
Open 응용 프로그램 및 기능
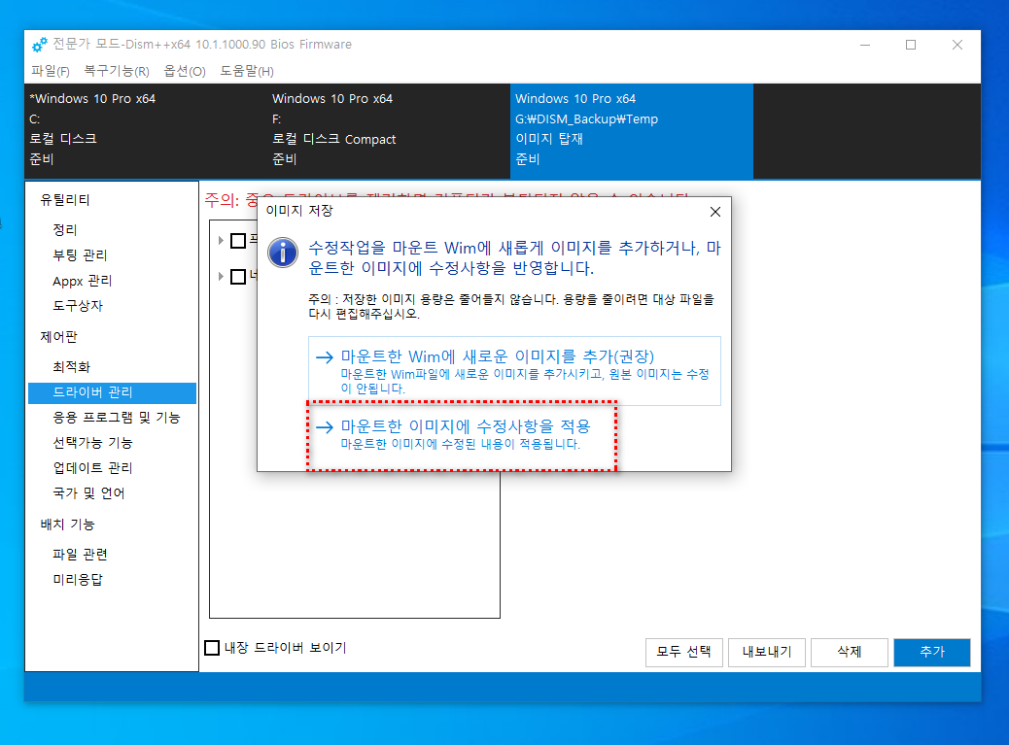pyautogui.click(x=117, y=418)
